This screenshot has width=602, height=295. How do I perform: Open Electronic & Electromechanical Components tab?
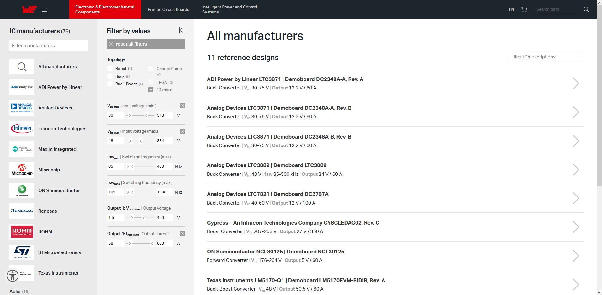click(105, 9)
